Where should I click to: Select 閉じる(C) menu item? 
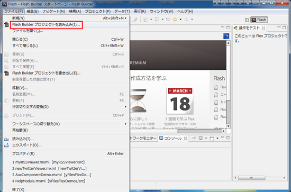70,39
